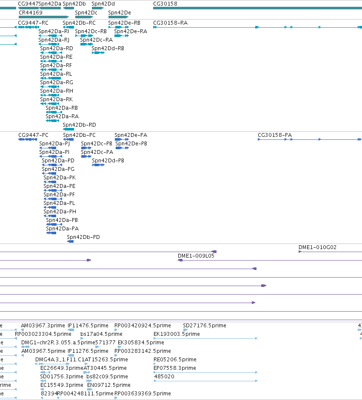Select cDNA RE05206.5prime

[x=175, y=360]
